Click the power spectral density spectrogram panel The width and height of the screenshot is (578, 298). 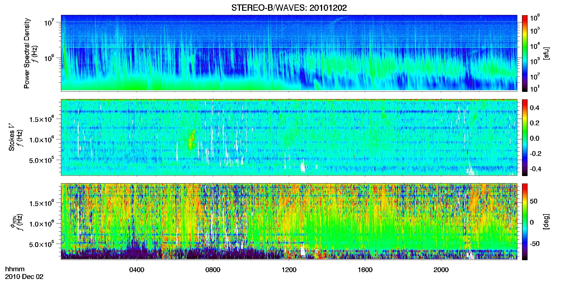(289, 53)
